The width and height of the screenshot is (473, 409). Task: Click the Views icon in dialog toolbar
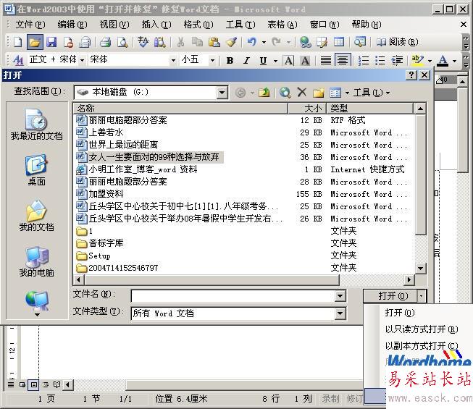point(335,93)
